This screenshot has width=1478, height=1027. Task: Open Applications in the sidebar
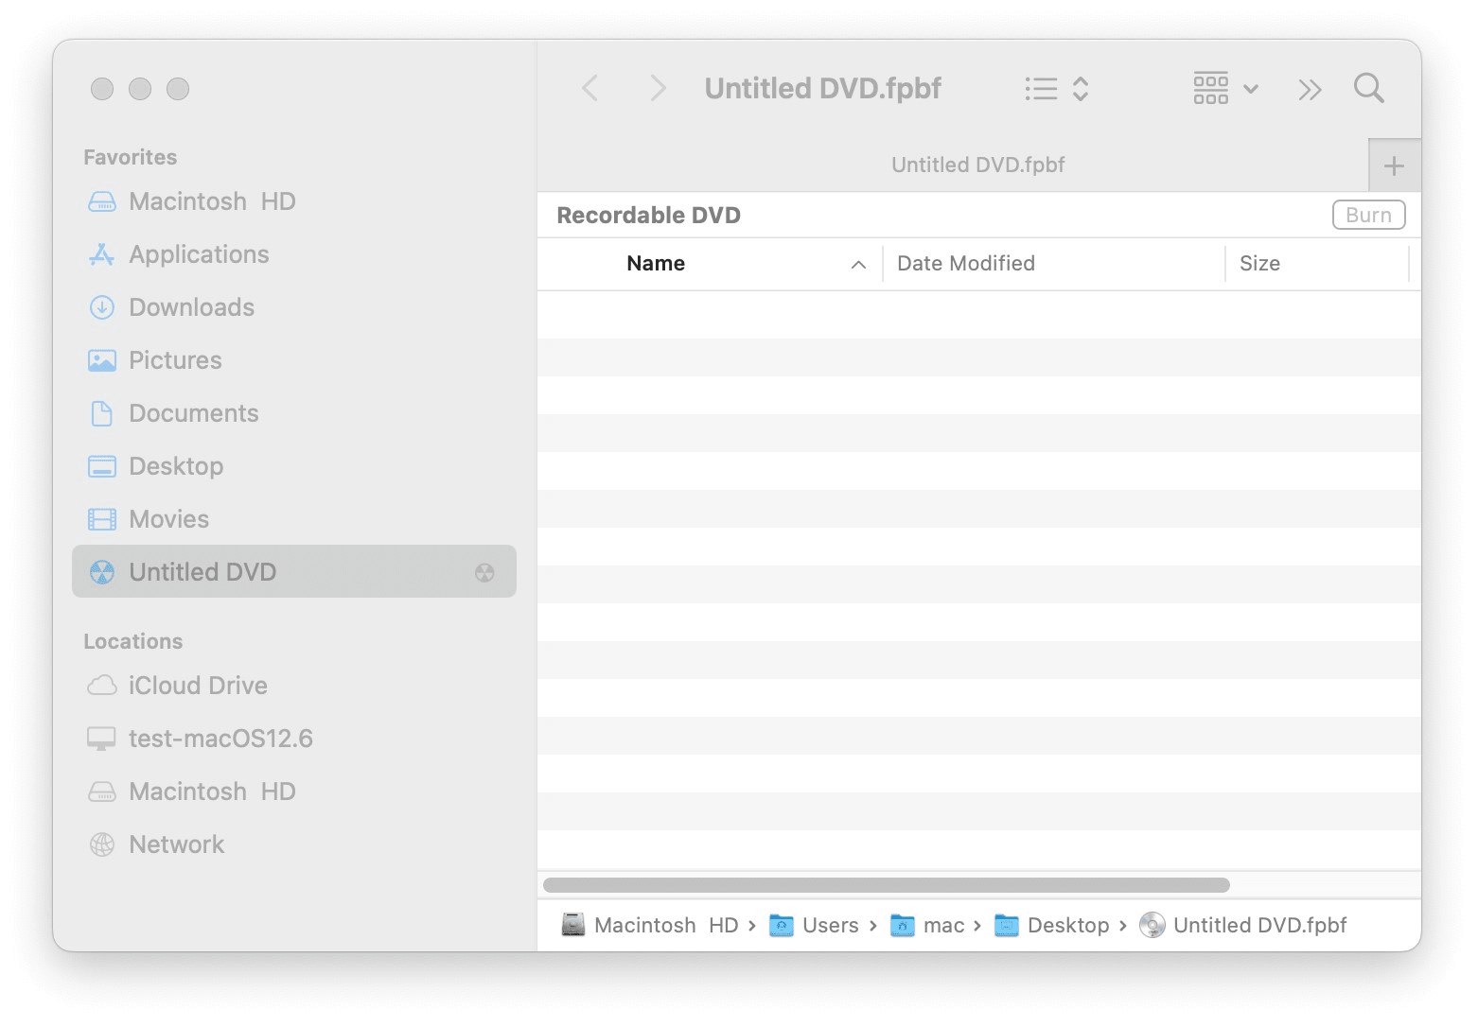coord(199,254)
